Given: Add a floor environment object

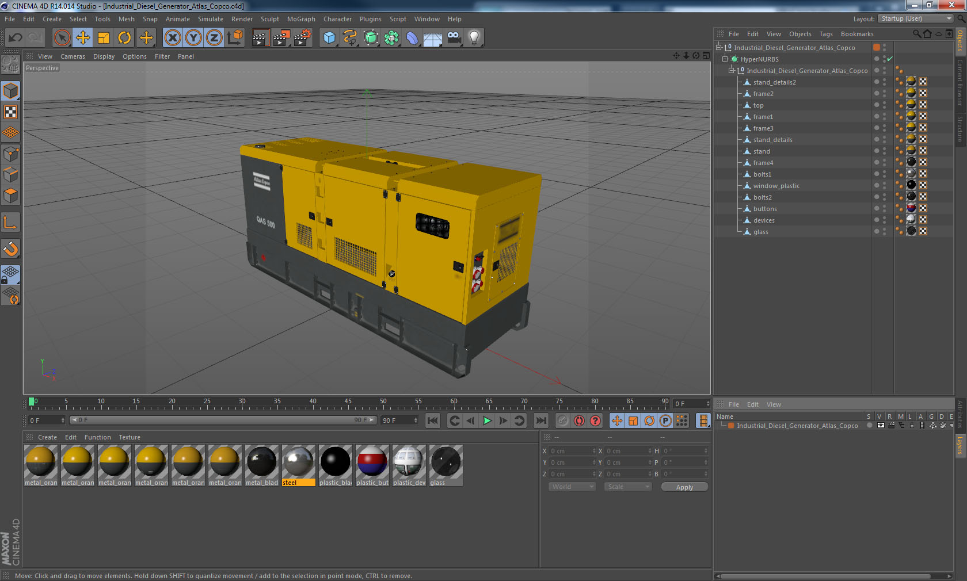Looking at the screenshot, I should pos(433,38).
